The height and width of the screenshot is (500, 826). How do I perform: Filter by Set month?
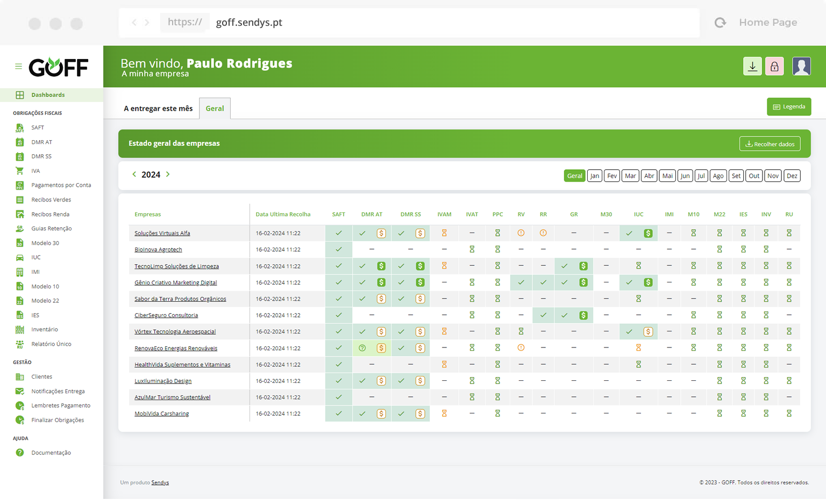point(736,176)
